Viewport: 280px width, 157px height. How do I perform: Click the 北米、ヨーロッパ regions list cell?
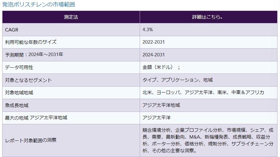click(x=209, y=93)
